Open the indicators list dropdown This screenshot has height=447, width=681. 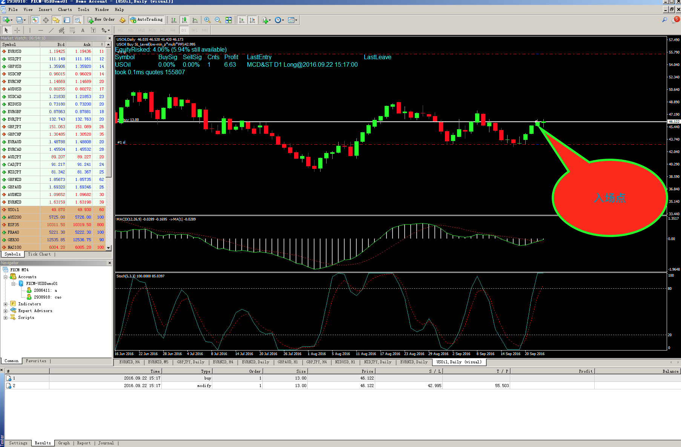267,20
